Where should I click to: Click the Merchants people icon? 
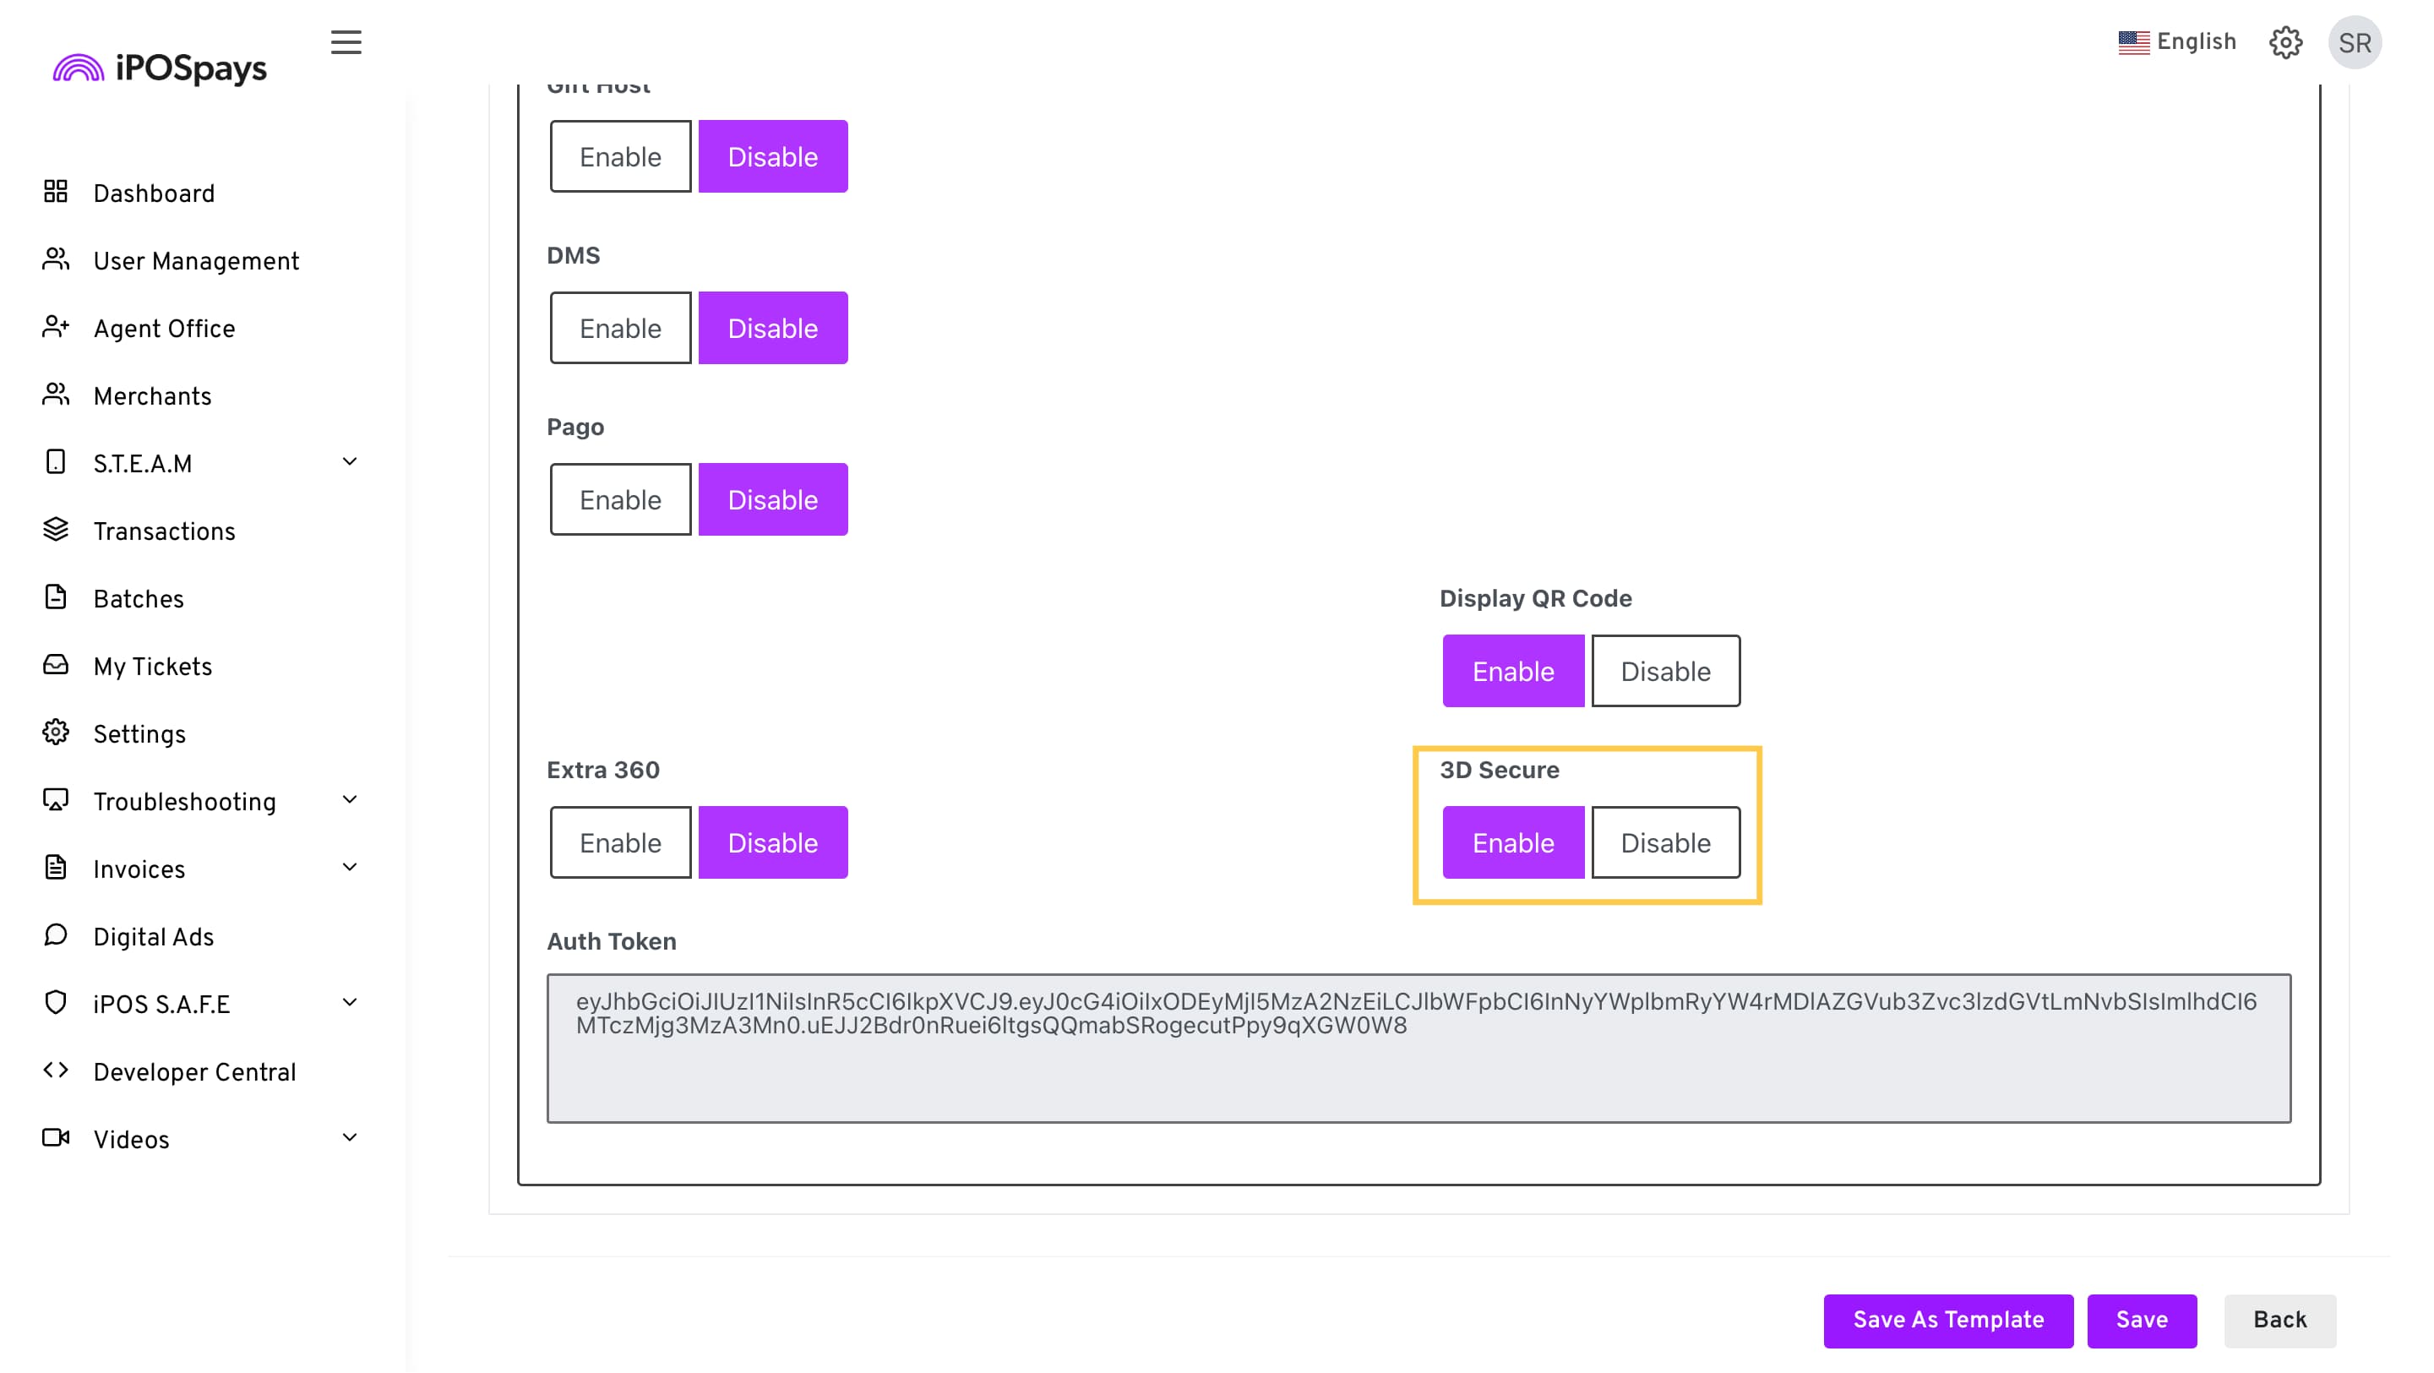(x=56, y=395)
